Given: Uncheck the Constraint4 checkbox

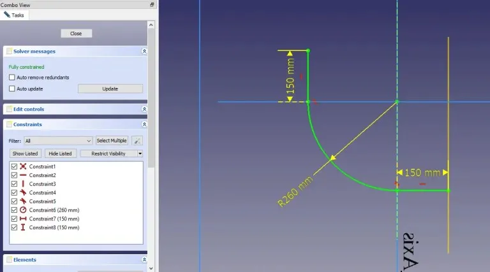Looking at the screenshot, I should click(14, 193).
